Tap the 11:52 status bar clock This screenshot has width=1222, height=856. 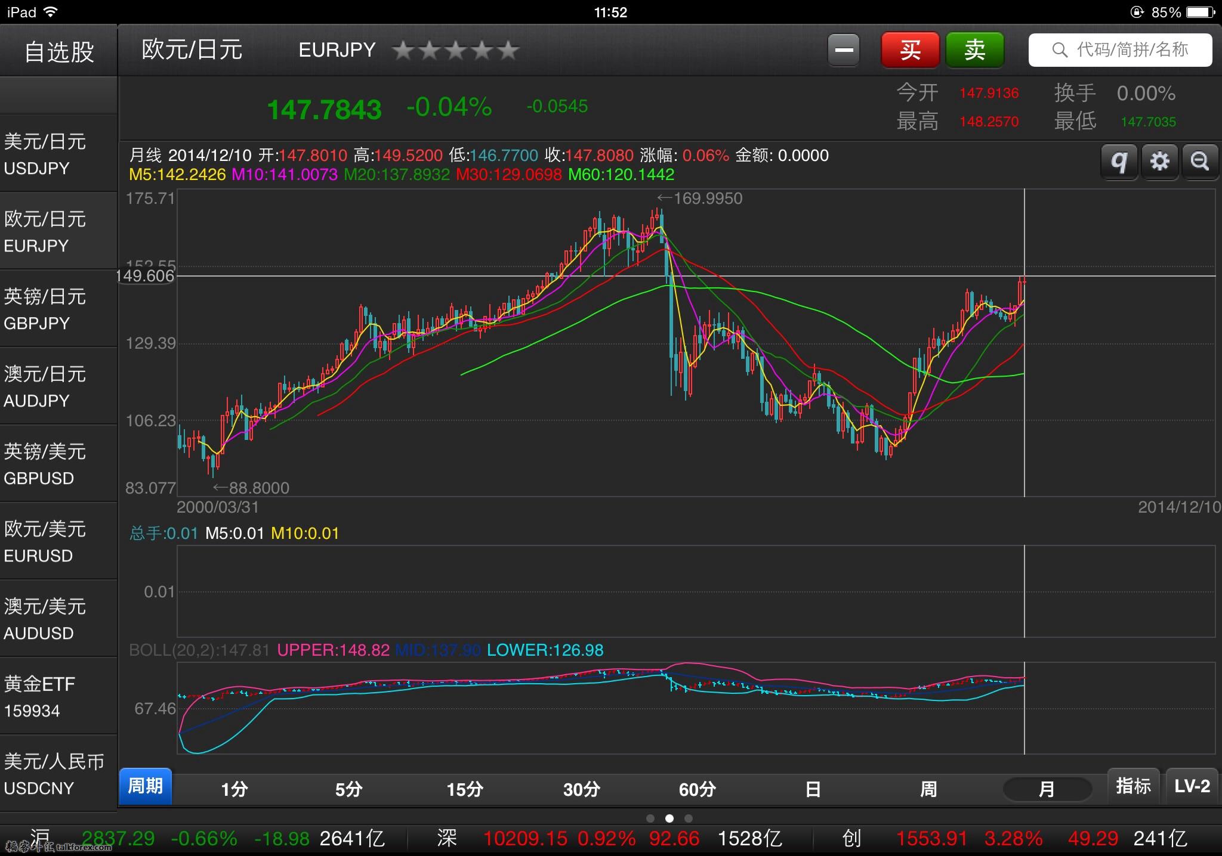point(610,12)
